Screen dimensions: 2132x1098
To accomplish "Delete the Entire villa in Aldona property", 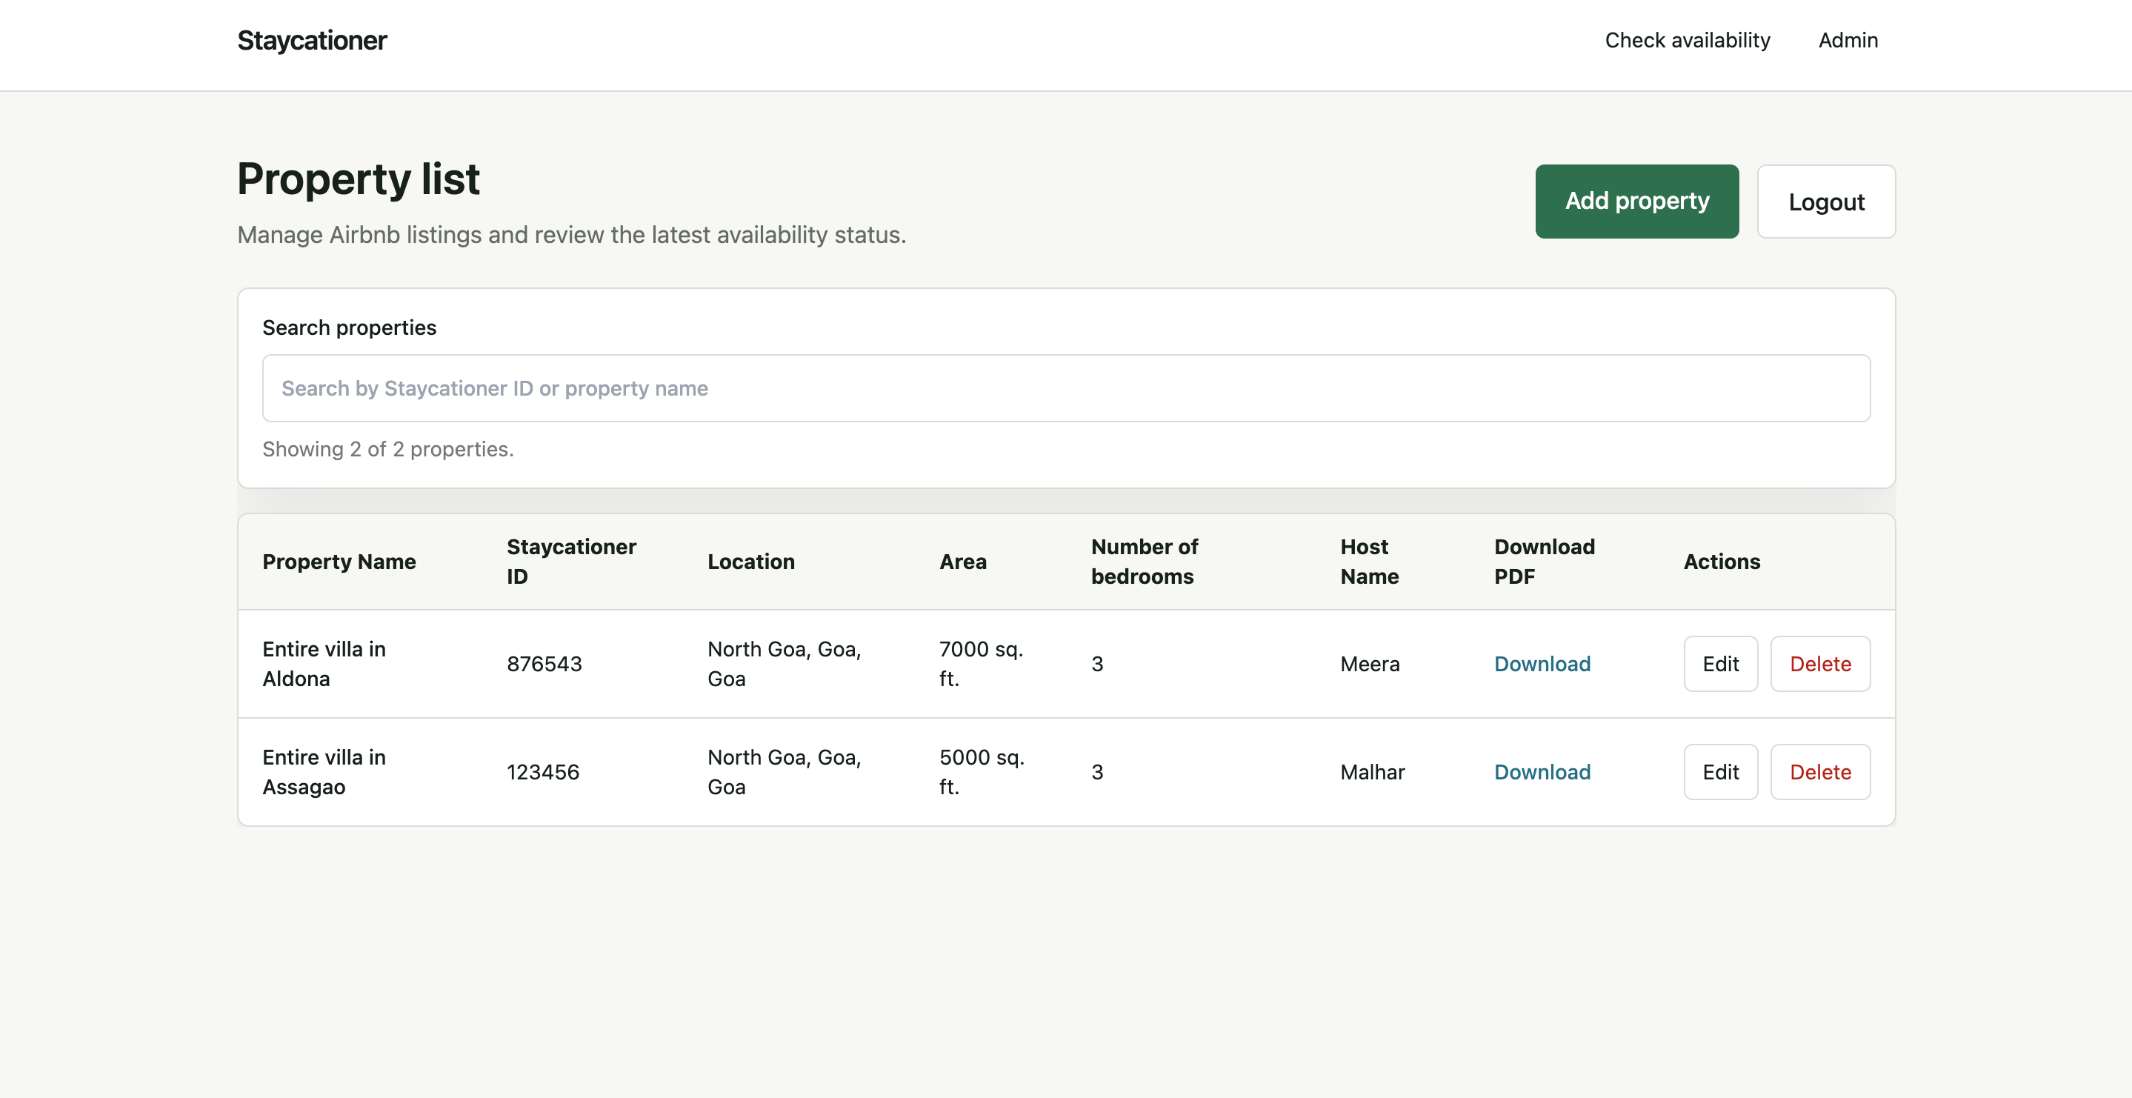I will coord(1820,664).
